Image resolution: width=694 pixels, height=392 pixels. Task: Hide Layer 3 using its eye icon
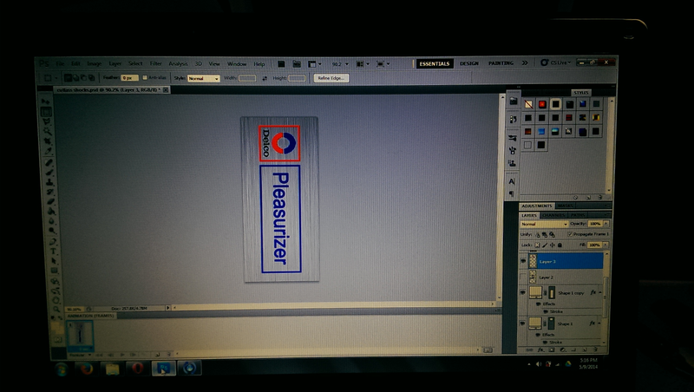pos(523,261)
